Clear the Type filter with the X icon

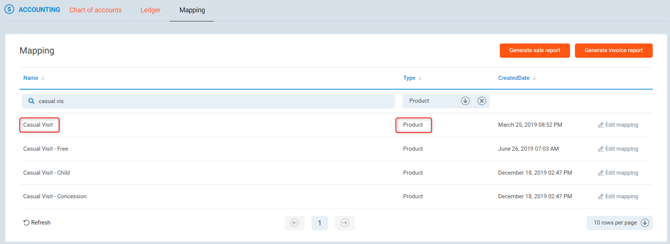[x=481, y=101]
